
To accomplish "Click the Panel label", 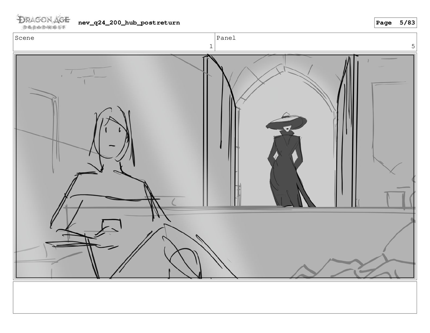I will 226,38.
